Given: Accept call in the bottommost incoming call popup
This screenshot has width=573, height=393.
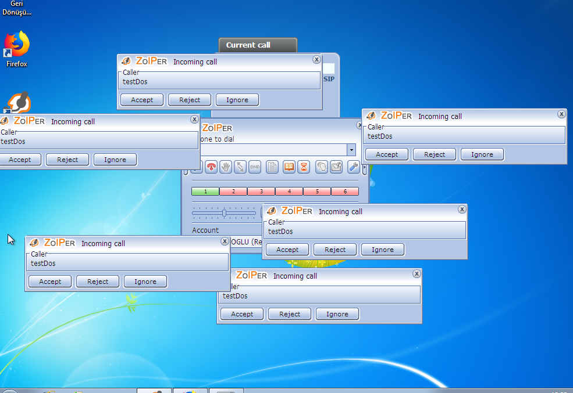Looking at the screenshot, I should click(x=242, y=314).
